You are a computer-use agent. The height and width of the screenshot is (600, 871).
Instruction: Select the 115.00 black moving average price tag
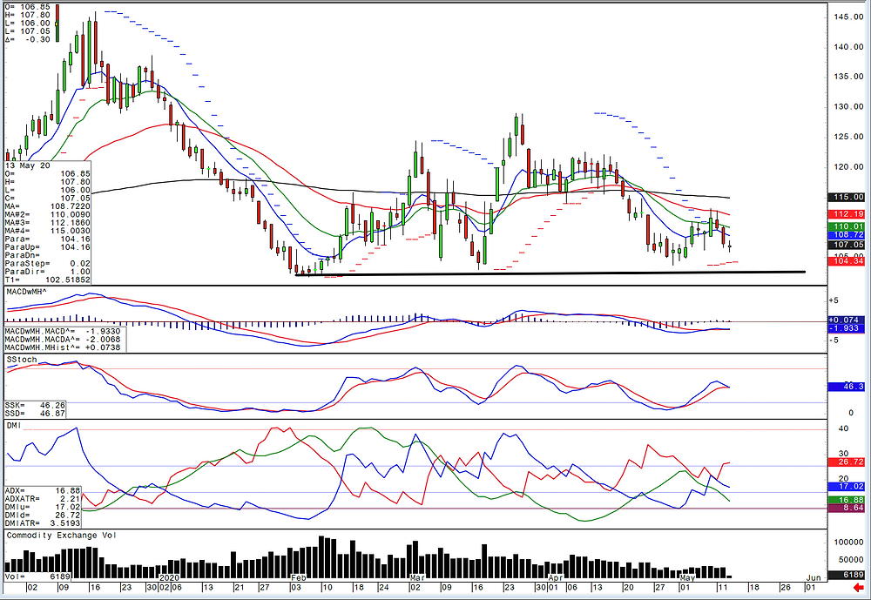click(847, 197)
